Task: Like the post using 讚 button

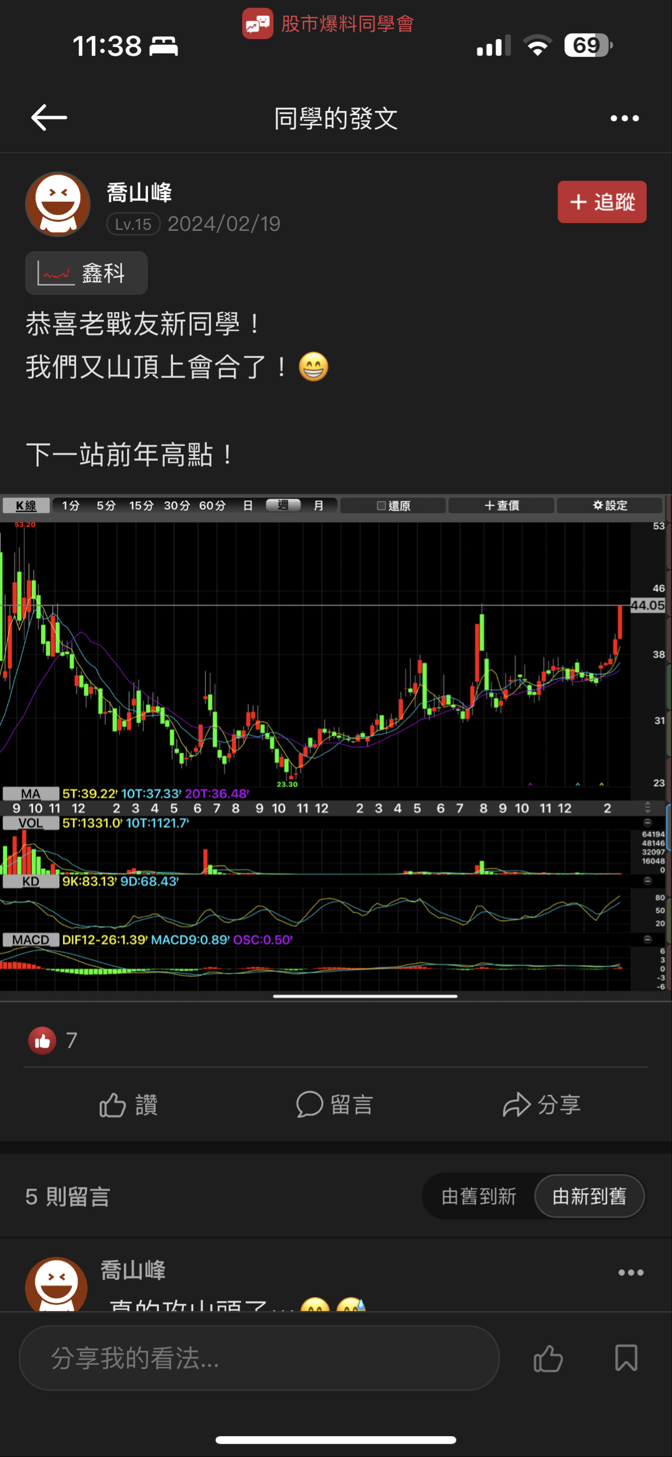Action: point(128,1104)
